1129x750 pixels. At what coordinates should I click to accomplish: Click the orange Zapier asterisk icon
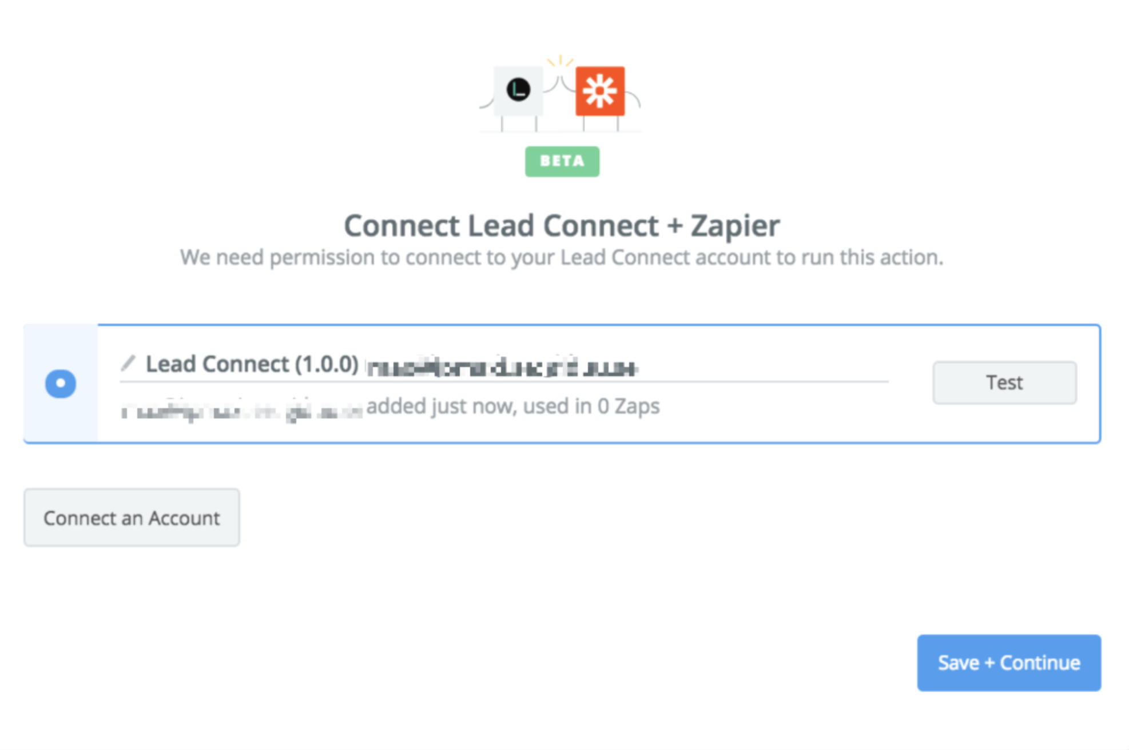point(601,91)
